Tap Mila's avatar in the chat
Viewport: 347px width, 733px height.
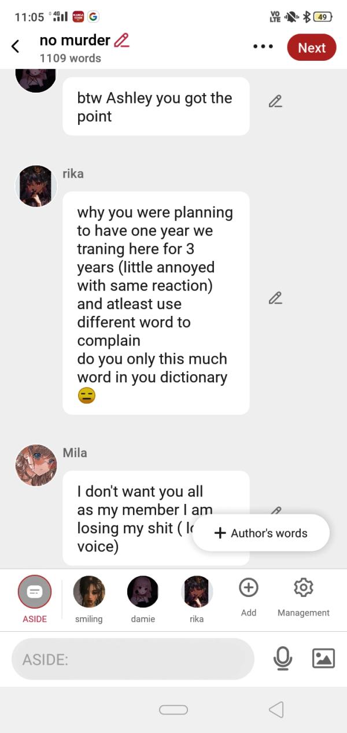click(36, 465)
